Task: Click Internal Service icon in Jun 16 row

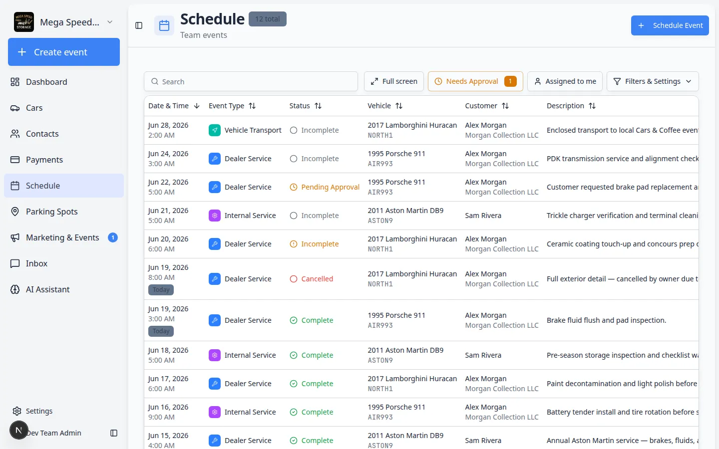Action: pyautogui.click(x=215, y=412)
